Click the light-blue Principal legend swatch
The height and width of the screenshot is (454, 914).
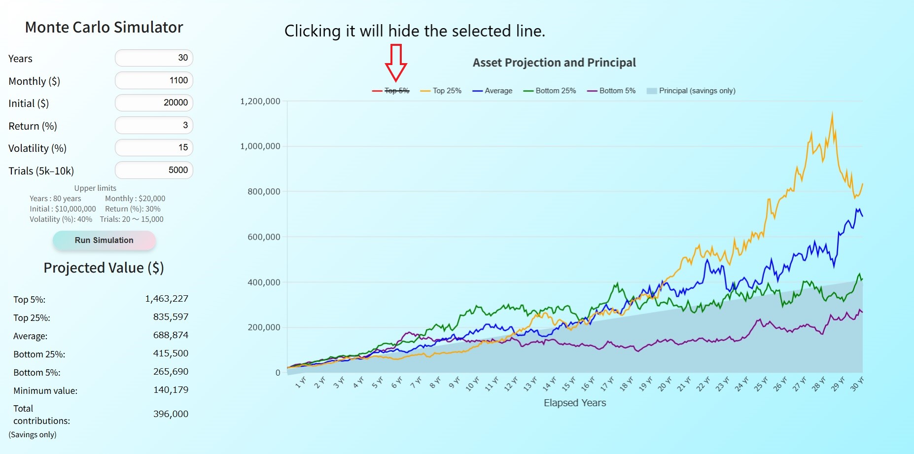pos(652,91)
